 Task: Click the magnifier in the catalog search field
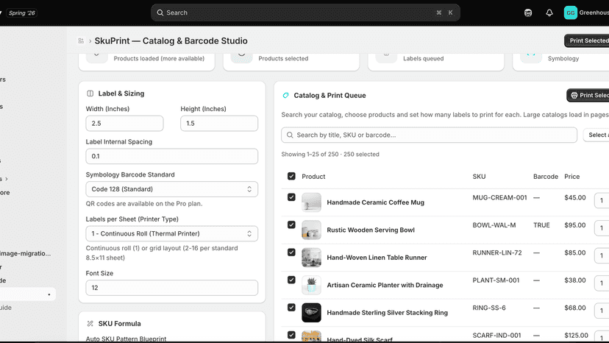[290, 135]
